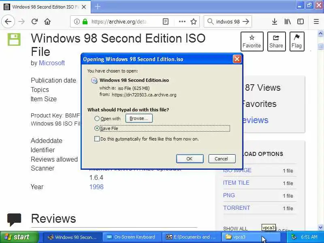
Task: Open the 1998 year link
Action: [96, 187]
